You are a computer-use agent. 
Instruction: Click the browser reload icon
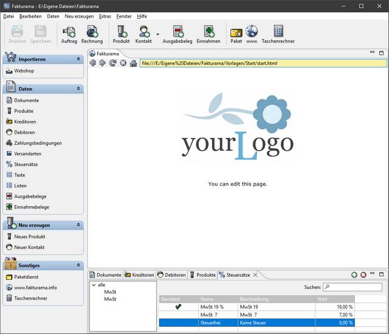coord(112,63)
